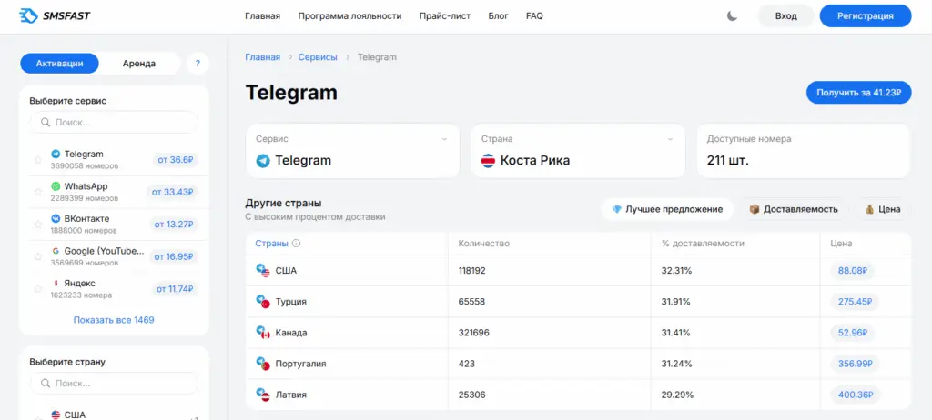Open Программа лояльности menu item
Viewport: 932px width, 420px height.
point(349,16)
